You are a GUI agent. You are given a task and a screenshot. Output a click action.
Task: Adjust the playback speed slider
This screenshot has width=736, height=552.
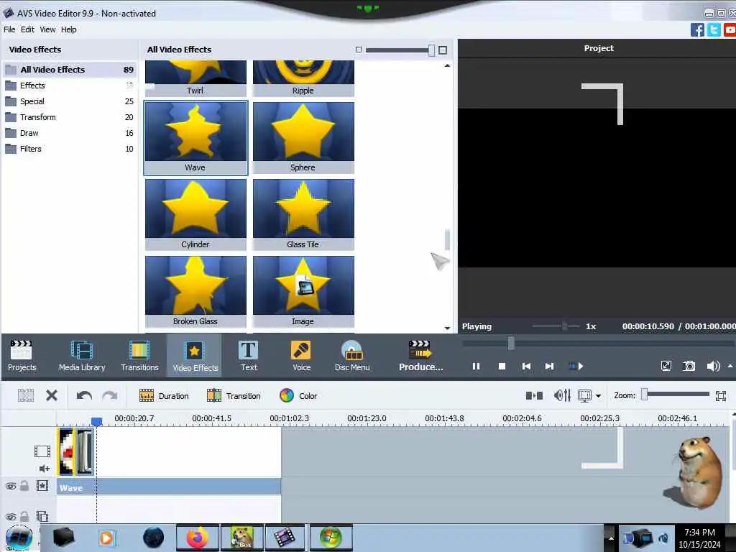[564, 326]
